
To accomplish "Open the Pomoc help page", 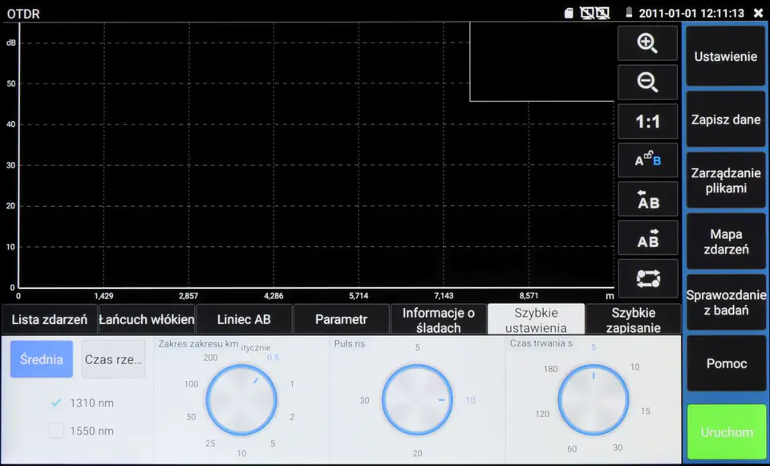I will coord(726,363).
